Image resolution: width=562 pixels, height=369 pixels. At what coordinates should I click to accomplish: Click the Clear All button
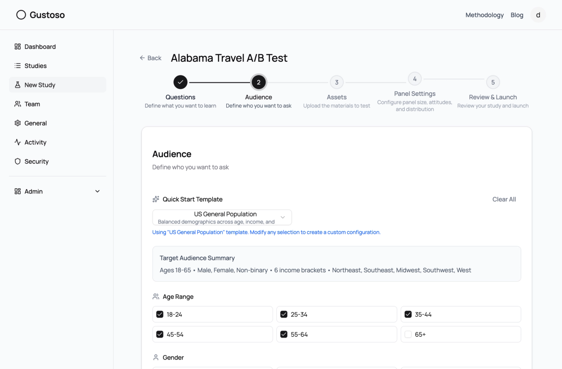[x=504, y=199]
